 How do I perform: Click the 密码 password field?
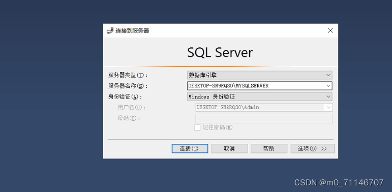264,118
